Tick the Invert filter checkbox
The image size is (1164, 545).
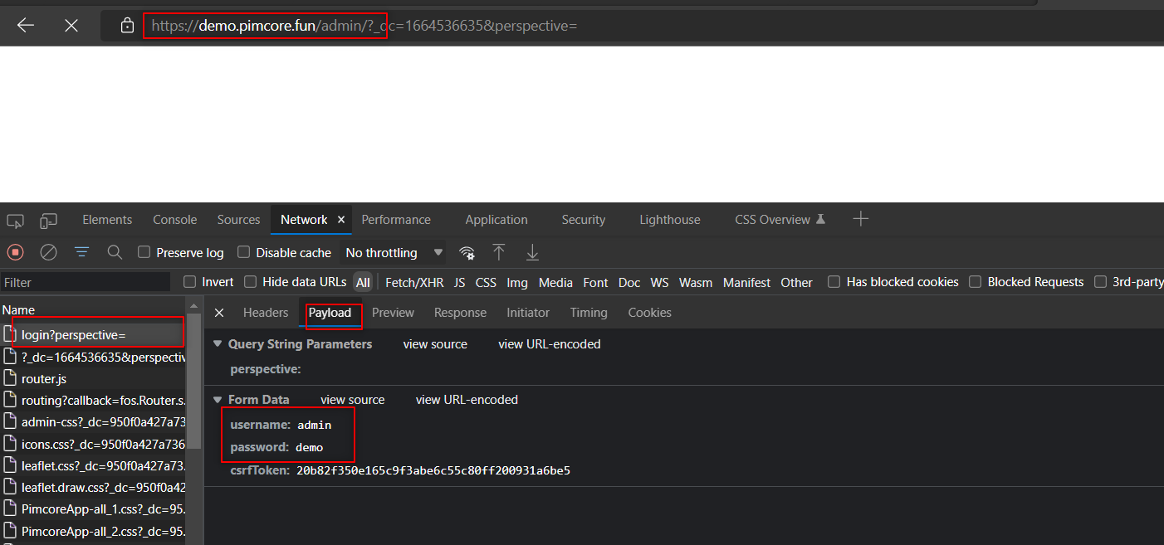(x=190, y=282)
